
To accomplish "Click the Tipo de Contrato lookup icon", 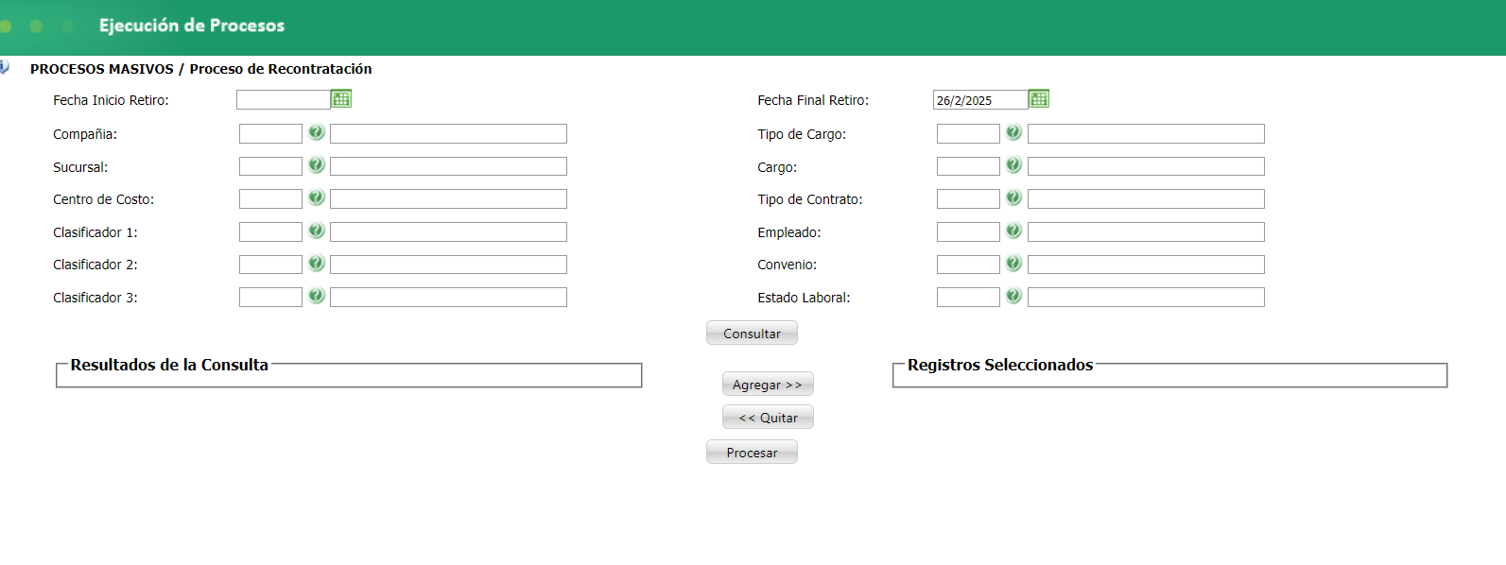I will click(1013, 198).
